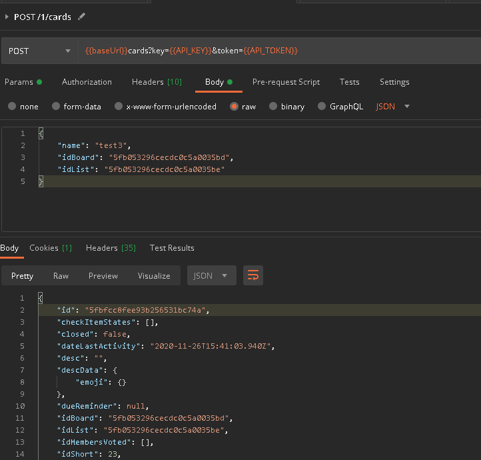Screen dimensions: 481x460
Task: Select the binary body radio button
Action: pos(272,106)
